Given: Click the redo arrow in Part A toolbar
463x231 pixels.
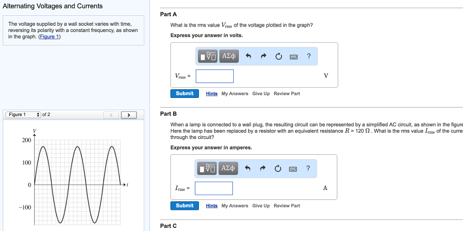Looking at the screenshot, I should (x=264, y=56).
